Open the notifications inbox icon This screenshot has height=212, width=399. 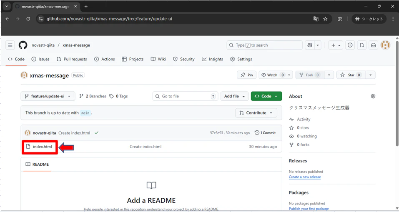[373, 45]
